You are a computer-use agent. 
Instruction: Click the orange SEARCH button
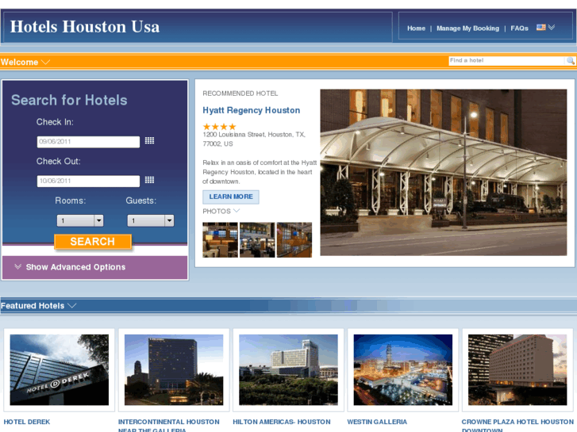point(93,242)
